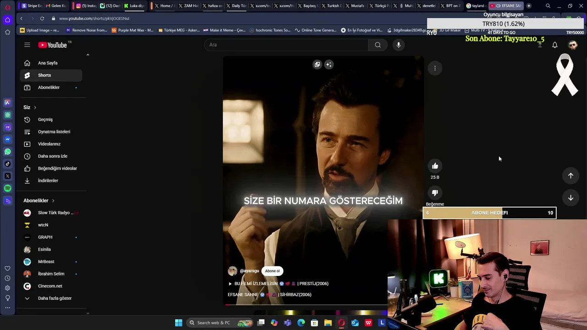Expand the Abonelikler section heading chevron
Screen dimensions: 587x330
53,201
